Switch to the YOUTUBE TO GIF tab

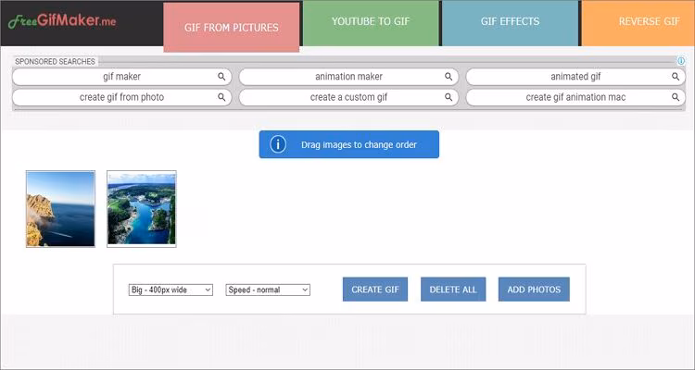click(x=371, y=21)
